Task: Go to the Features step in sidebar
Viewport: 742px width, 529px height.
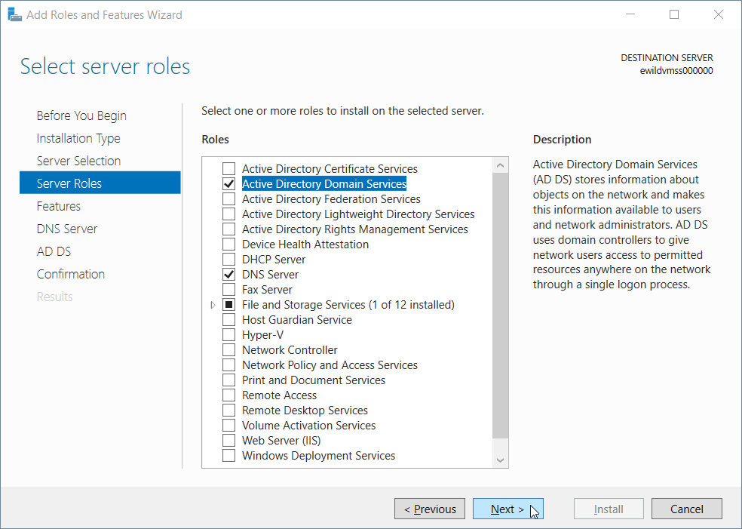Action: 59,206
